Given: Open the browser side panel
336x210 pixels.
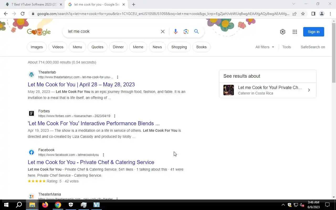Looking at the screenshot, I should 313,14.
